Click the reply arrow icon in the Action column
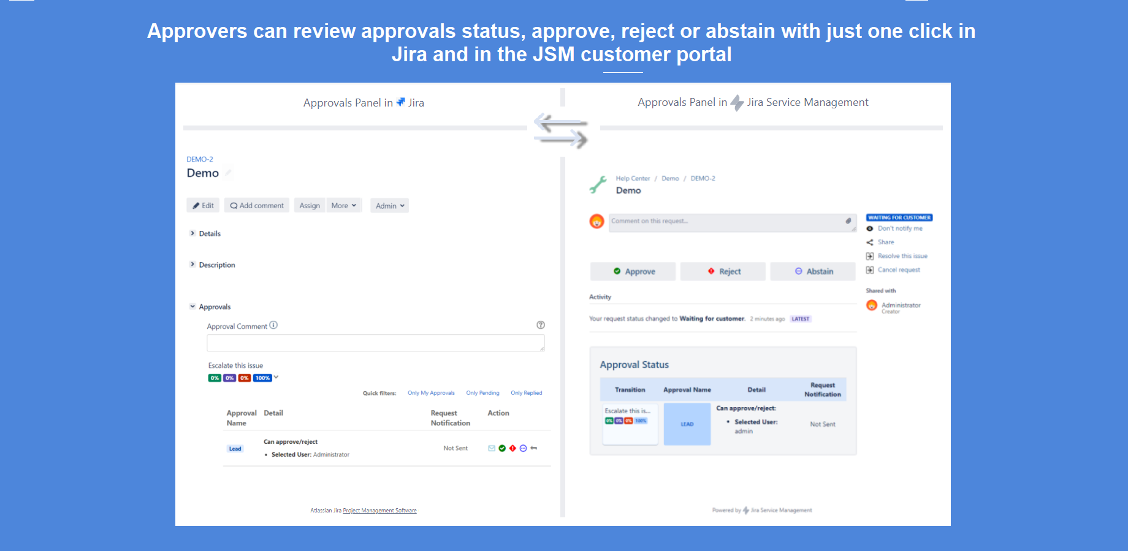 pos(533,448)
